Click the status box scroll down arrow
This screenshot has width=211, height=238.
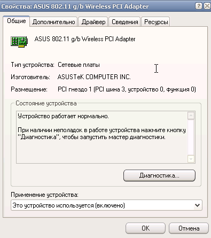[x=191, y=159]
